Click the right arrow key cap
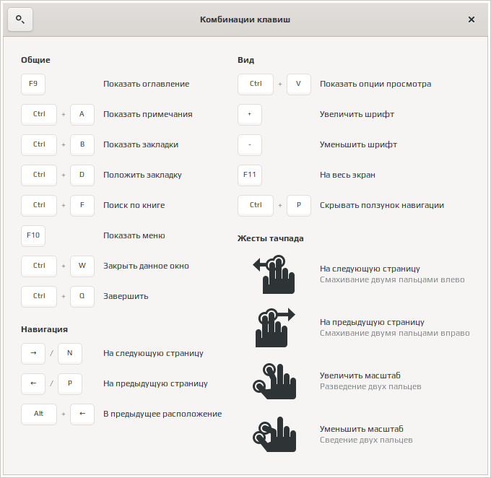 [x=33, y=353]
